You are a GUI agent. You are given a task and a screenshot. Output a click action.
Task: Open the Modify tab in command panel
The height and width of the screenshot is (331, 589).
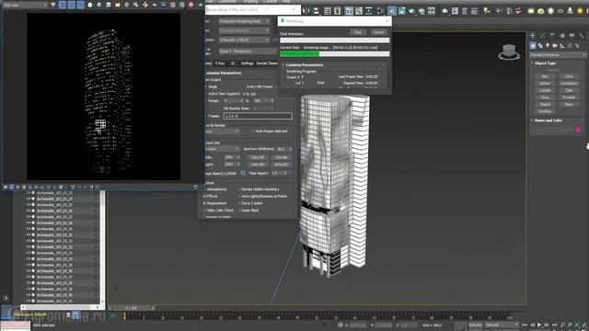542,36
